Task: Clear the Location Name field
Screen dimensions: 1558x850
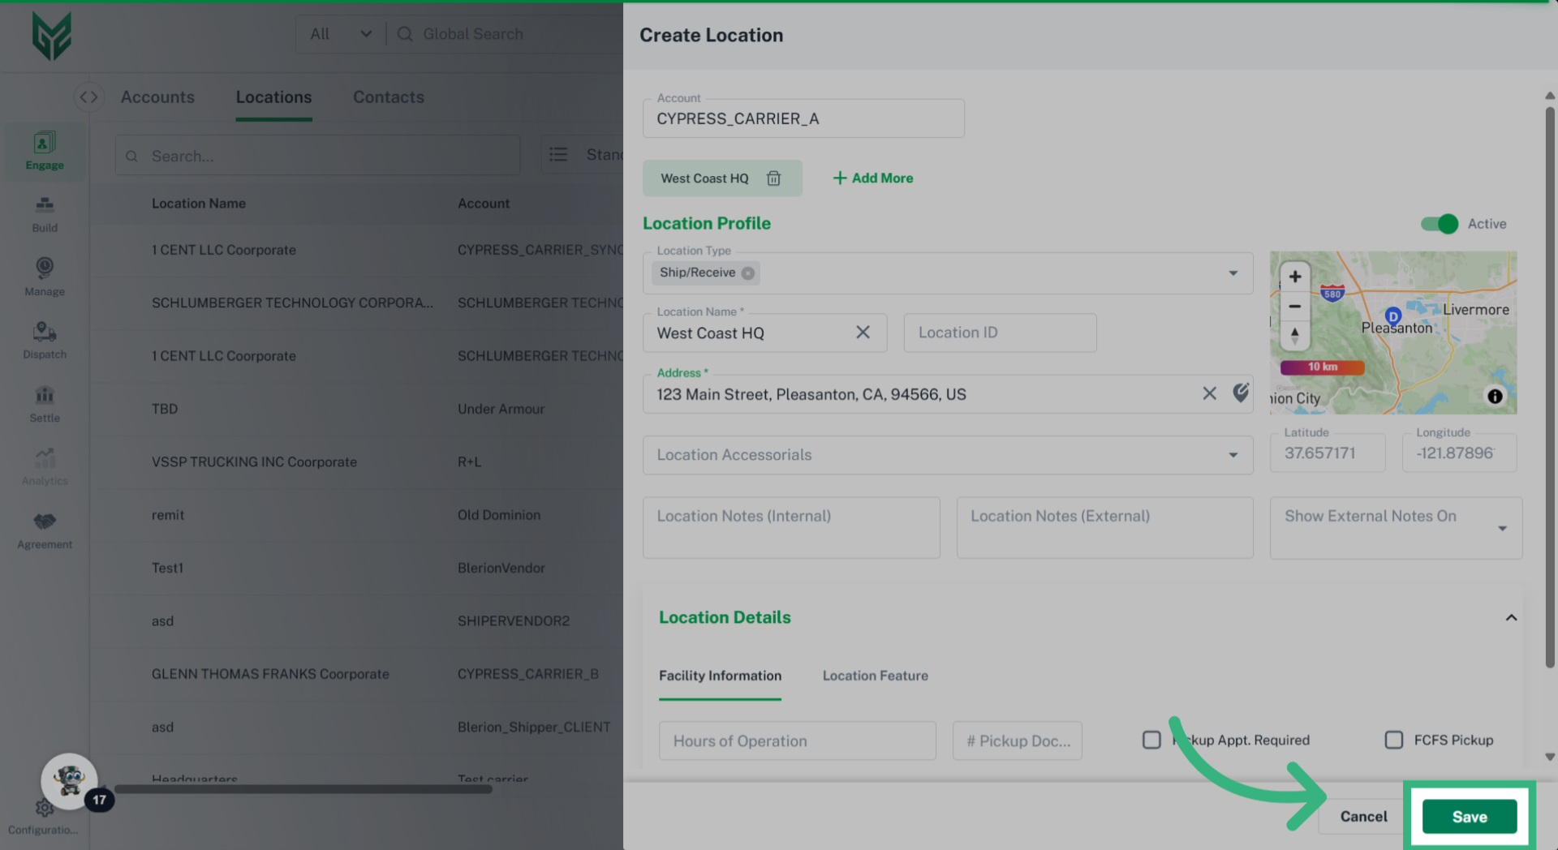Action: (863, 333)
